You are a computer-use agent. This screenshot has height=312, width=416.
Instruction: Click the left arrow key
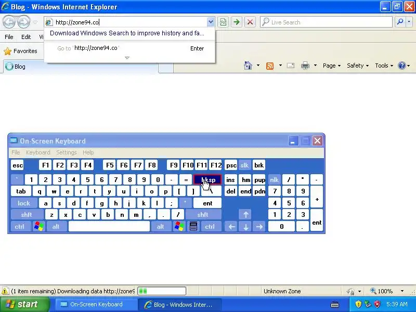click(x=231, y=227)
